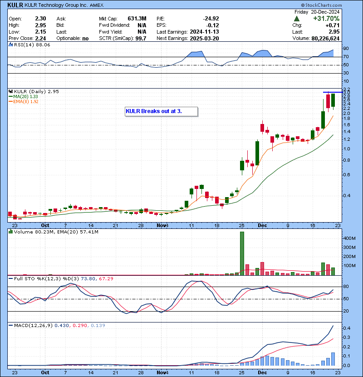
Task: Click the Mkt Cap value 631.3M
Action: [x=137, y=19]
